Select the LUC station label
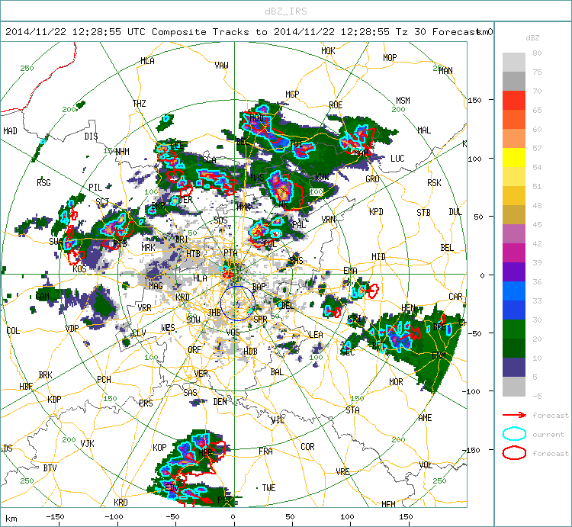572x527 pixels. pyautogui.click(x=397, y=159)
